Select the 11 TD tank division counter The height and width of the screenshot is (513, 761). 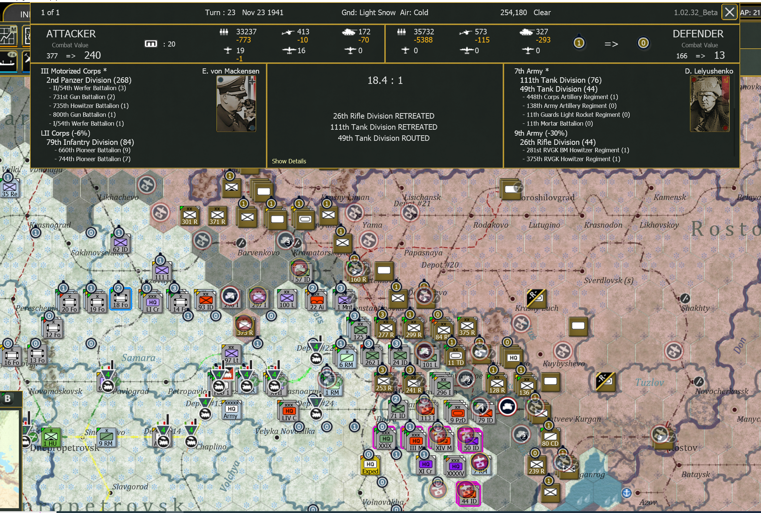(x=455, y=357)
